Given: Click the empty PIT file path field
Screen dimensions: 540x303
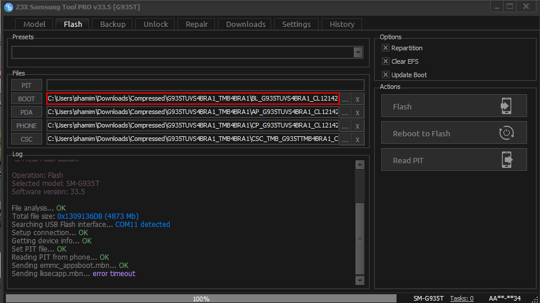Looking at the screenshot, I should pyautogui.click(x=205, y=85).
